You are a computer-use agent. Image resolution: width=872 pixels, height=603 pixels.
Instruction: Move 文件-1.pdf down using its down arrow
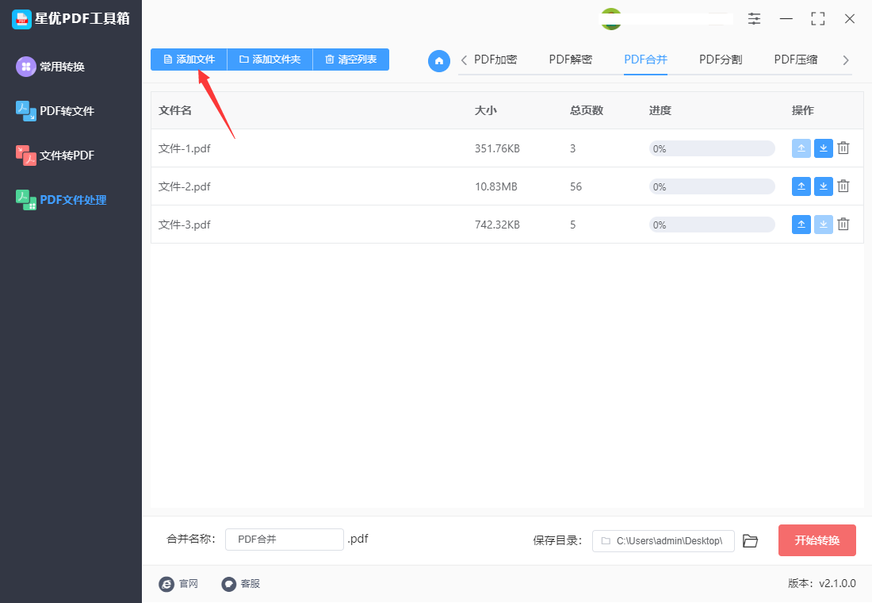tap(823, 148)
